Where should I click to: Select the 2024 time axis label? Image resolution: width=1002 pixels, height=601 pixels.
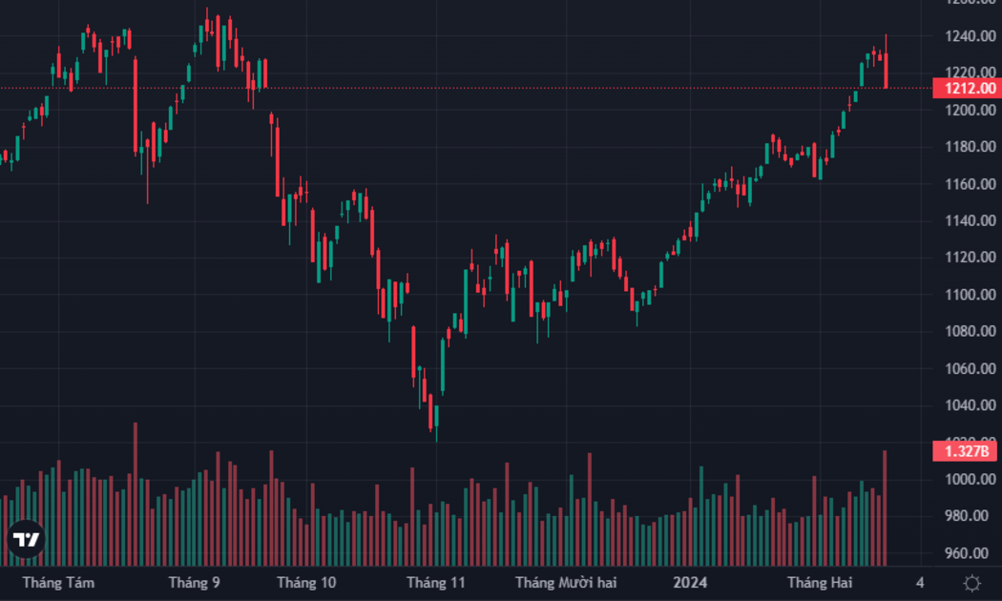click(x=690, y=583)
